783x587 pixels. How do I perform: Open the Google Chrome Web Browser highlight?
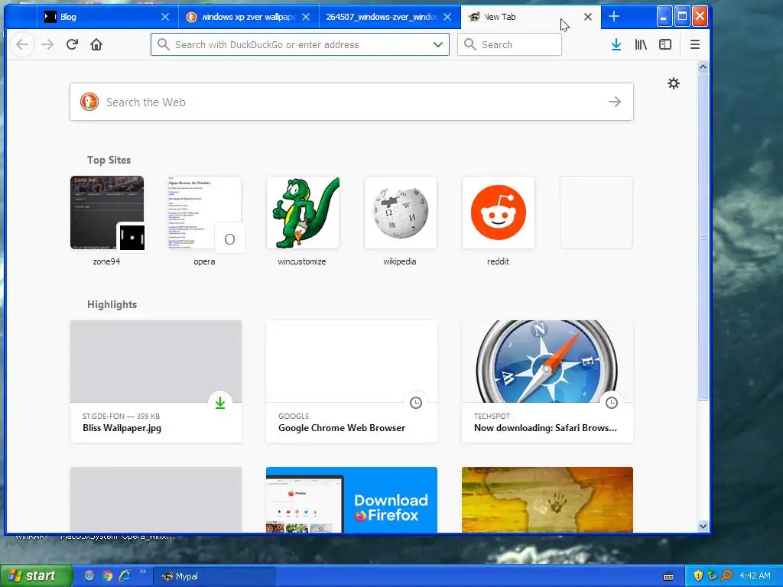pos(352,381)
